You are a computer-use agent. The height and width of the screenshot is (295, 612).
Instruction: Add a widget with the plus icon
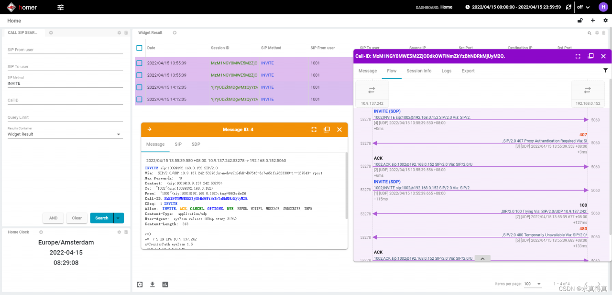click(x=593, y=20)
